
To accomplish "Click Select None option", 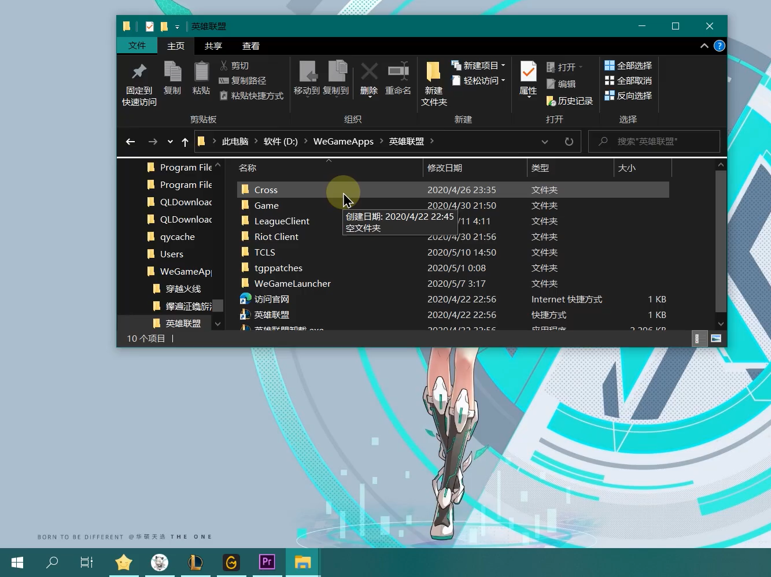I will pos(628,81).
